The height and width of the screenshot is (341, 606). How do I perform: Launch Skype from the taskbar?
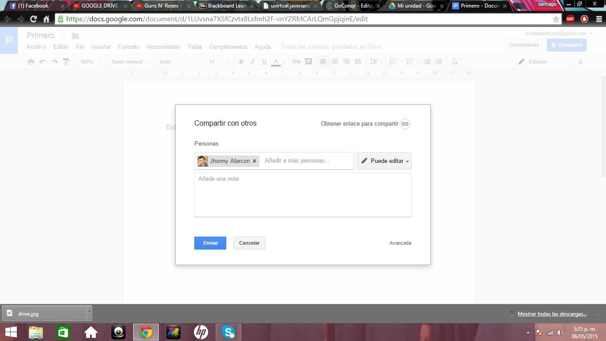pos(228,332)
